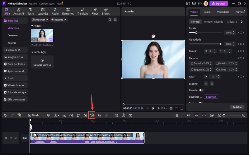Click the undo arrow in timeline toolbar
Viewport: 249px width, 155px height.
(x=5, y=115)
